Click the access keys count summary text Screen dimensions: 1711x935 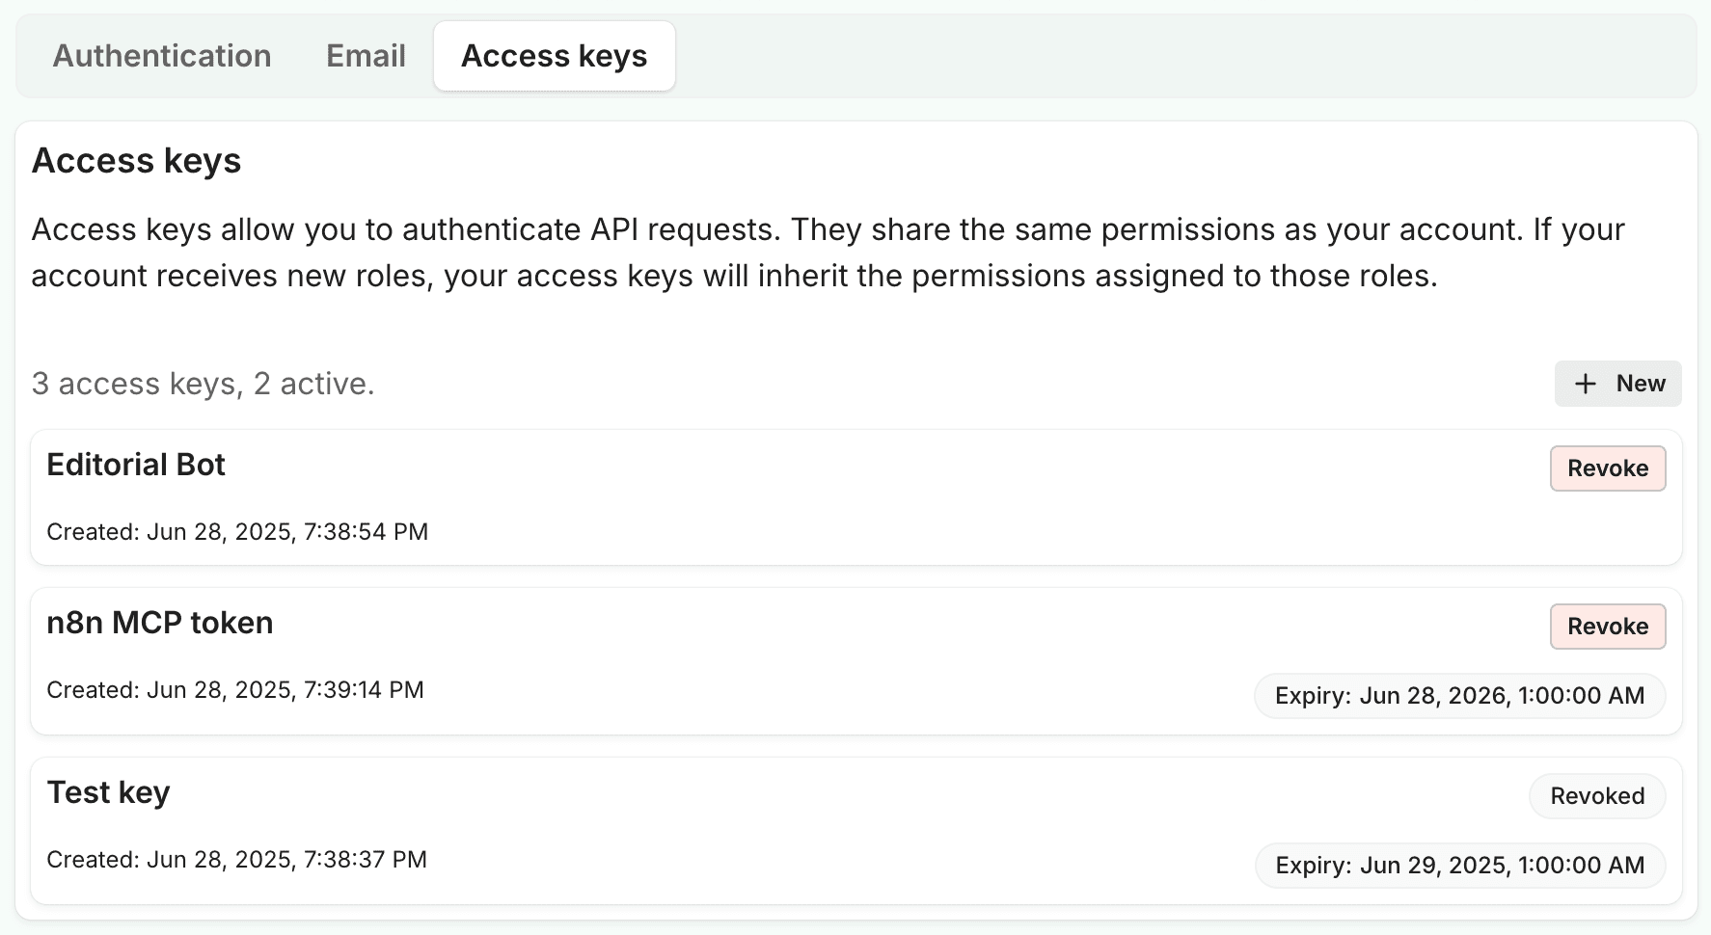click(204, 384)
